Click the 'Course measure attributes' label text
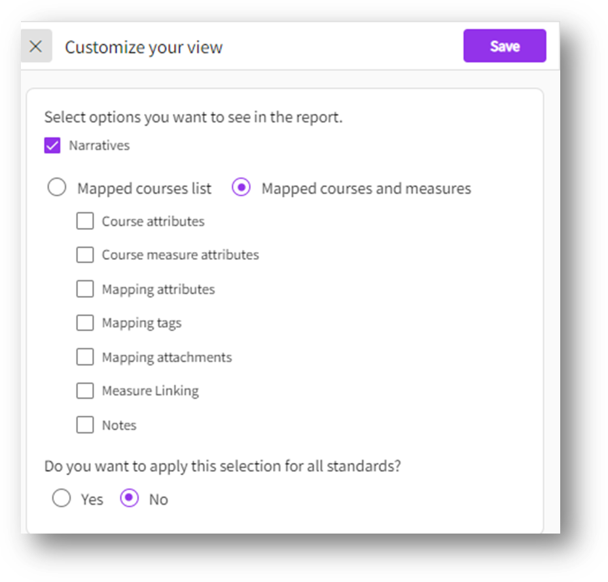The height and width of the screenshot is (582, 608). (180, 255)
